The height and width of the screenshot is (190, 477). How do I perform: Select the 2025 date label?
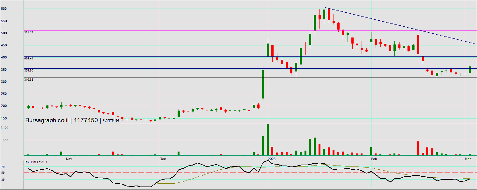point(272,158)
